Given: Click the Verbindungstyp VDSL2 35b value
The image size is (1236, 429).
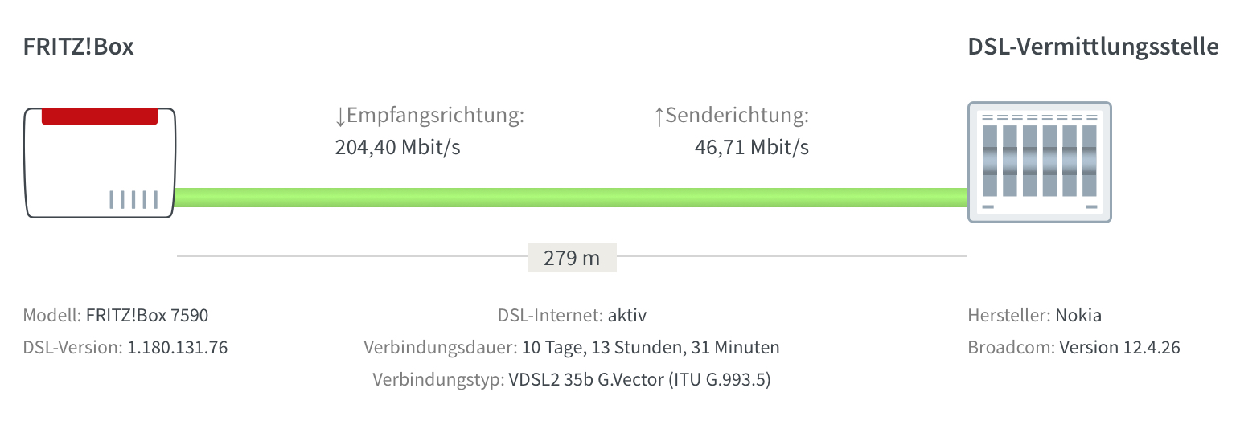Looking at the screenshot, I should tap(640, 380).
